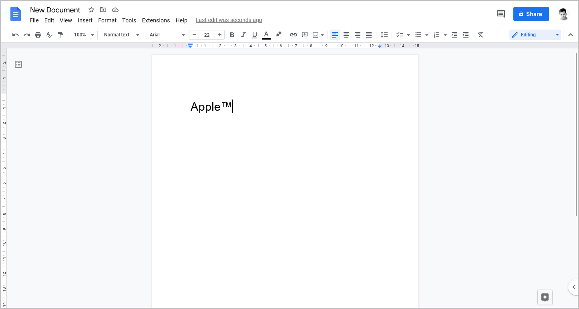Increase paragraph indent
The width and height of the screenshot is (579, 309).
point(466,35)
